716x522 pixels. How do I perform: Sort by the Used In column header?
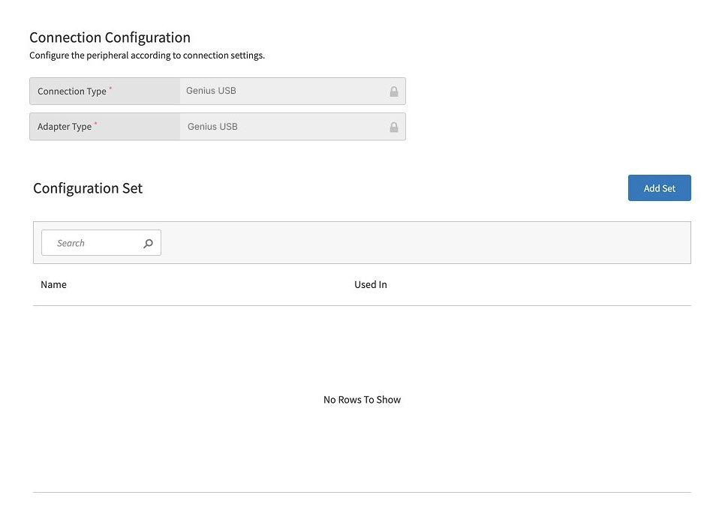pos(370,284)
